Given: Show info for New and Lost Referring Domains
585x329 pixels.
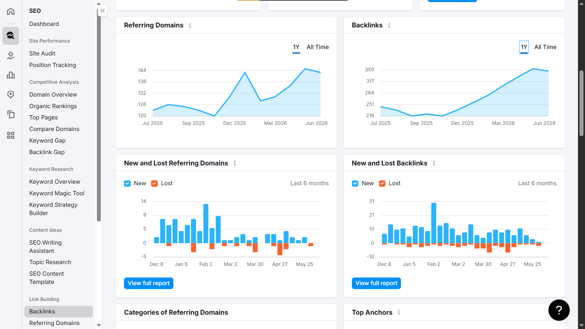Looking at the screenshot, I should pos(235,163).
